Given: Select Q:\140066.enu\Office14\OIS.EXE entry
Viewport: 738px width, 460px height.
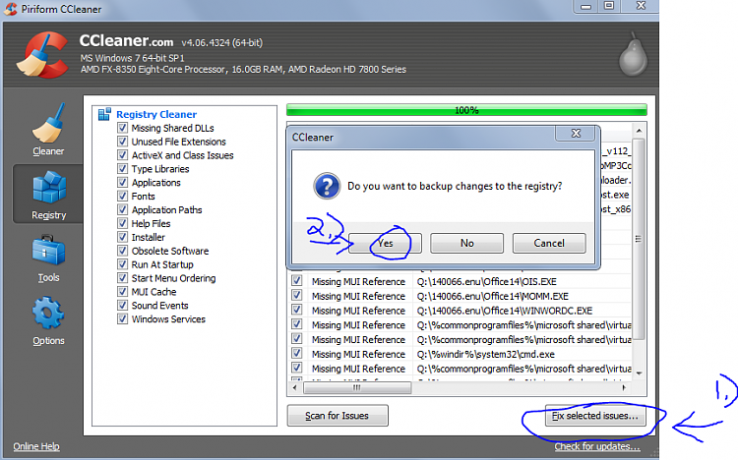Looking at the screenshot, I should [x=487, y=282].
